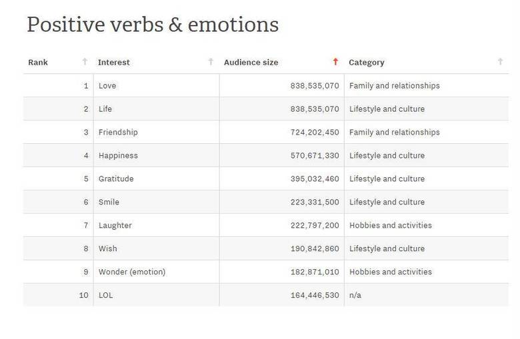The width and height of the screenshot is (520, 339).
Task: Click the Gratitude interest cell
Action: pyautogui.click(x=116, y=179)
